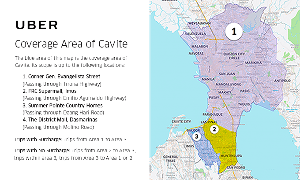Click the SAN PEDRO map label

coord(236,168)
